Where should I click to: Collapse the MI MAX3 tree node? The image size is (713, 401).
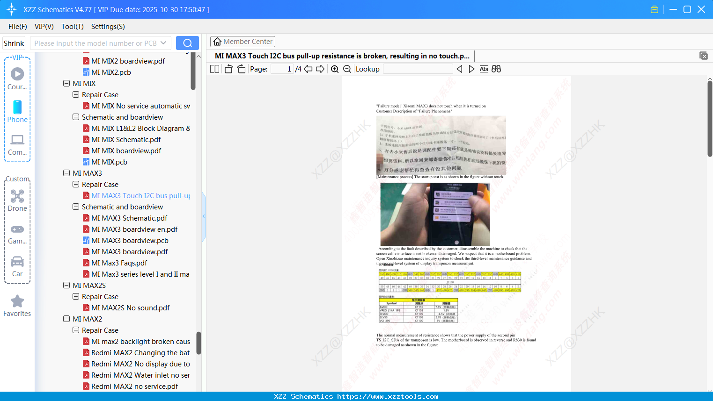click(66, 173)
